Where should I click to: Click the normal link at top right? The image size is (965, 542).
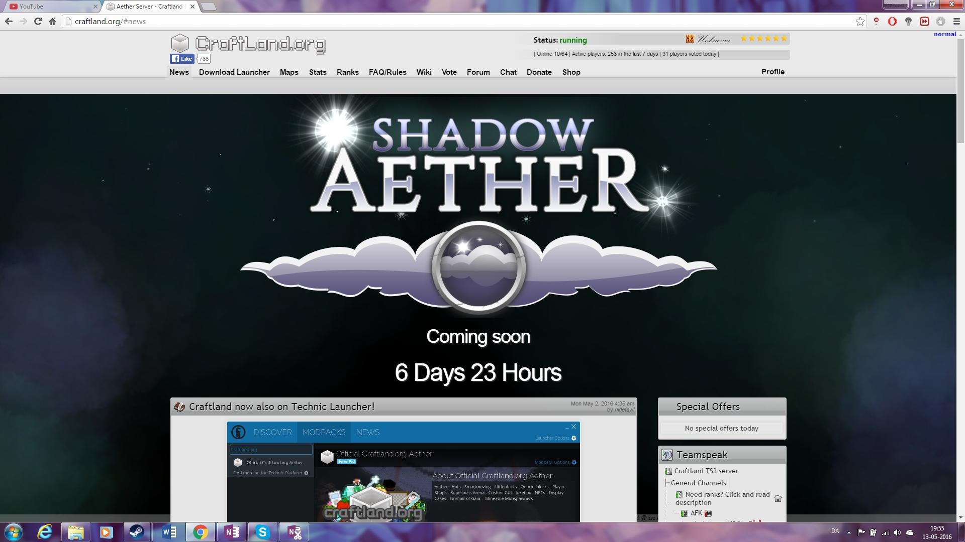tap(945, 34)
